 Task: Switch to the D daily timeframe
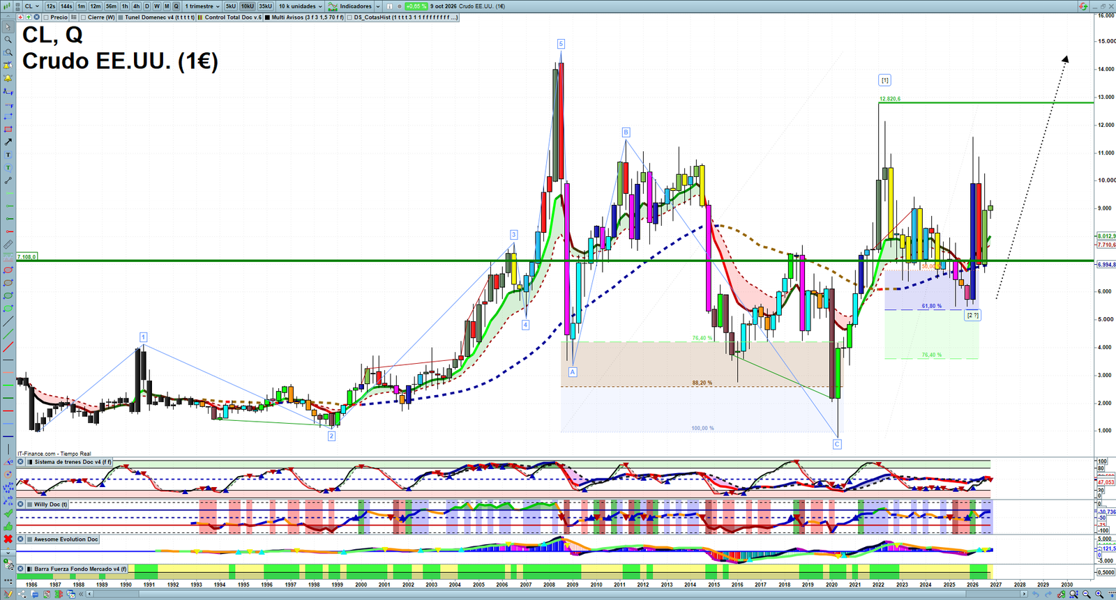pyautogui.click(x=146, y=6)
